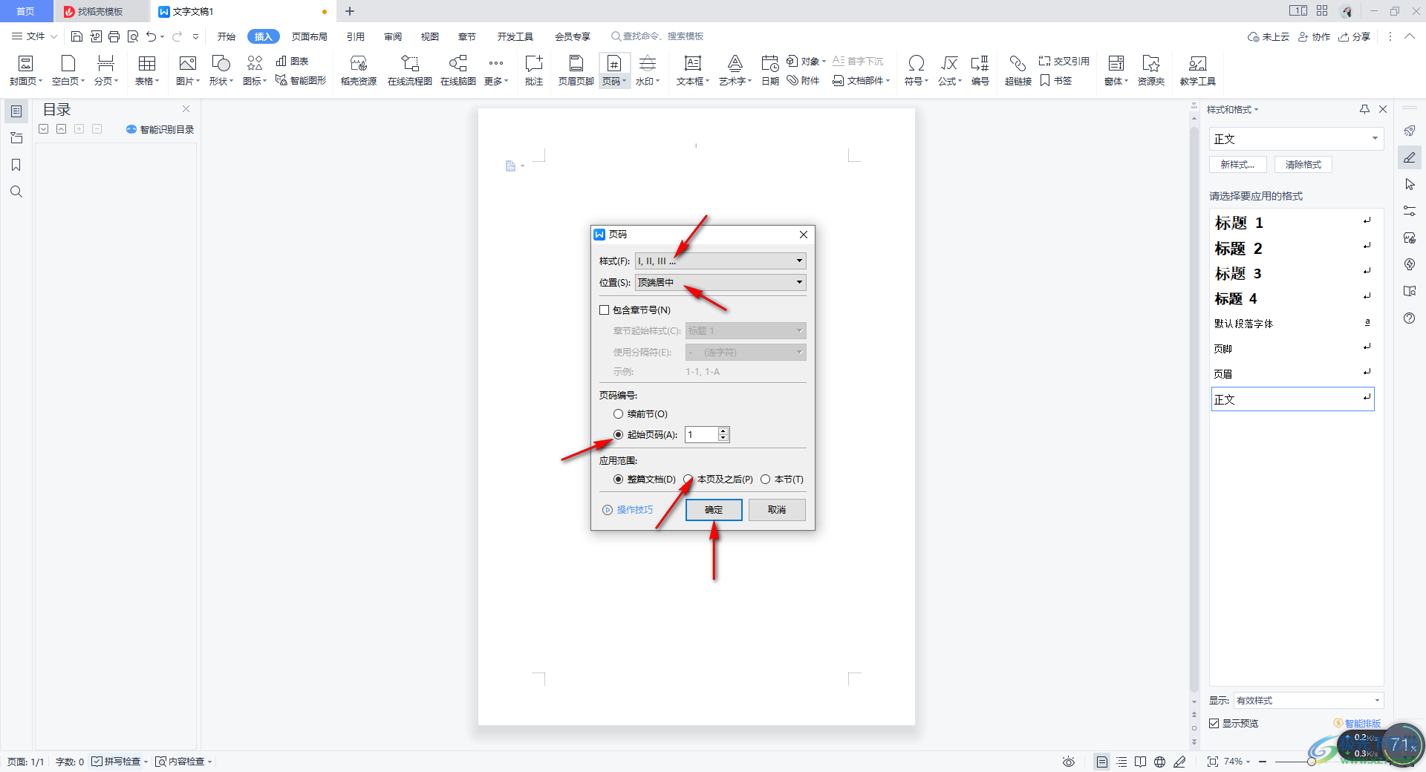
Task: Click the print icon in quick toolbar
Action: click(114, 36)
